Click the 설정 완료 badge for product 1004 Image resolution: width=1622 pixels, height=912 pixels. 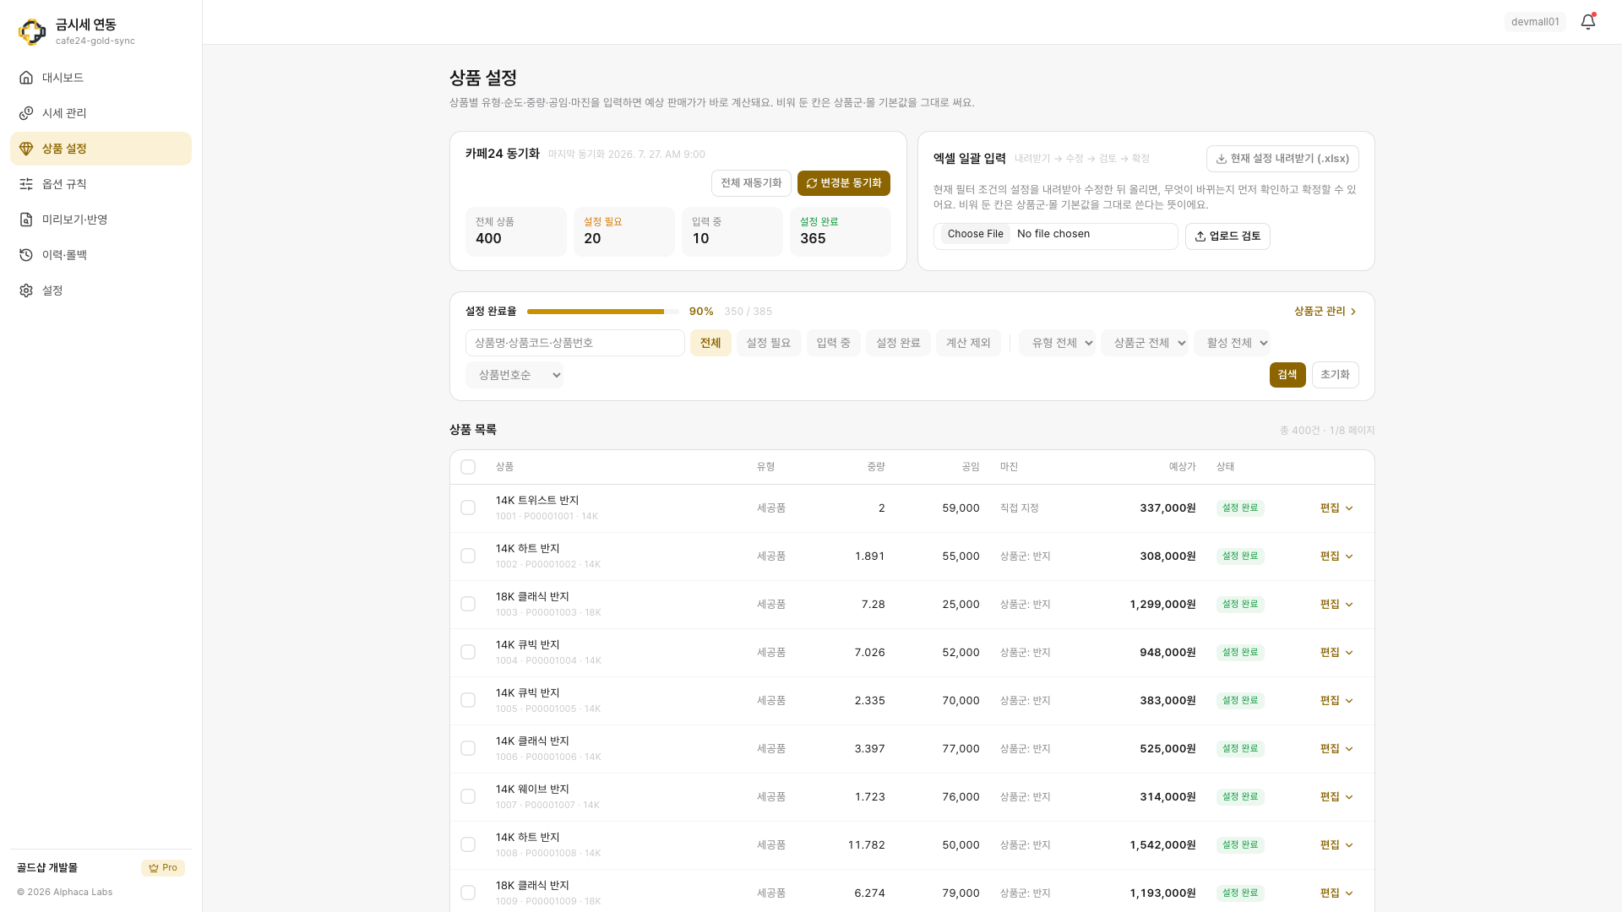pos(1240,653)
